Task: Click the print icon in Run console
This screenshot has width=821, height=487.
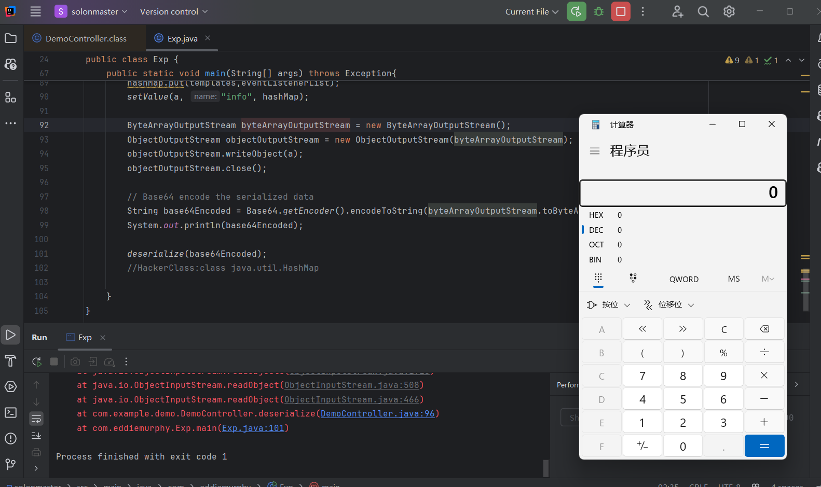Action: [x=36, y=452]
